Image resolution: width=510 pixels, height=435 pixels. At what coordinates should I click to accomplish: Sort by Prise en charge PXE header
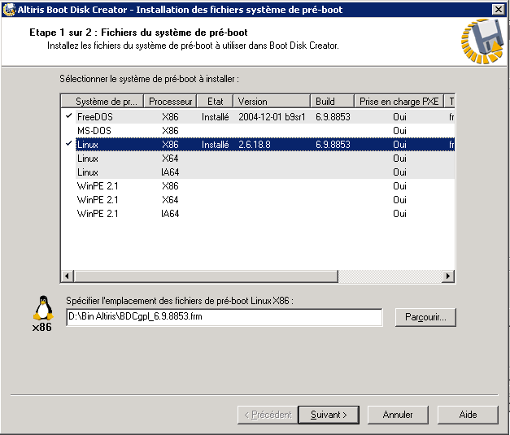(399, 102)
